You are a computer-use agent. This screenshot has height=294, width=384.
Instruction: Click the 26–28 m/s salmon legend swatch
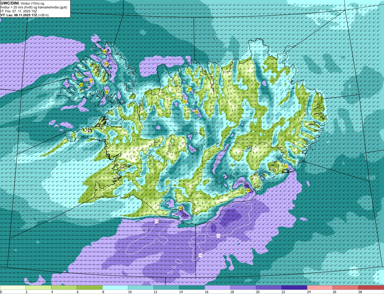point(346,287)
